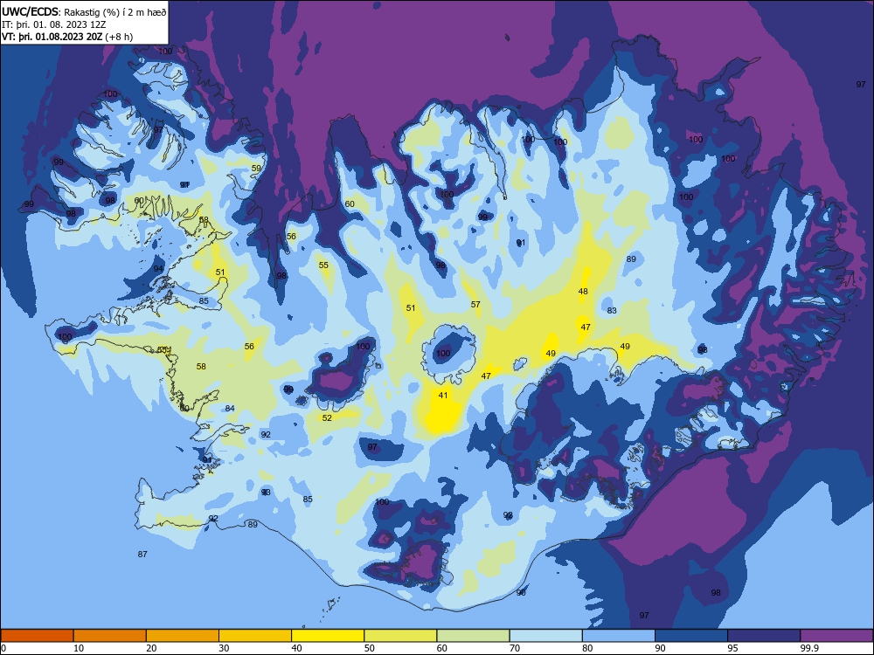Image resolution: width=874 pixels, height=655 pixels.
Task: Click the 'VT: þri. 01.08.2023 20Z (+8 h)' line
Action: [x=67, y=38]
